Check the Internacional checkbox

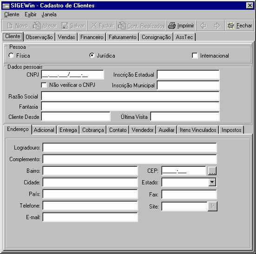coord(195,55)
